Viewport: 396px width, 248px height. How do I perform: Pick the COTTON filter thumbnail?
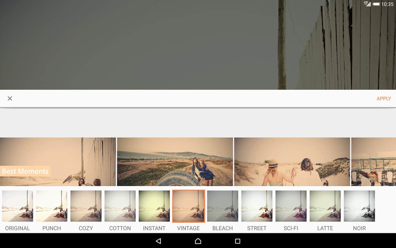pyautogui.click(x=120, y=206)
